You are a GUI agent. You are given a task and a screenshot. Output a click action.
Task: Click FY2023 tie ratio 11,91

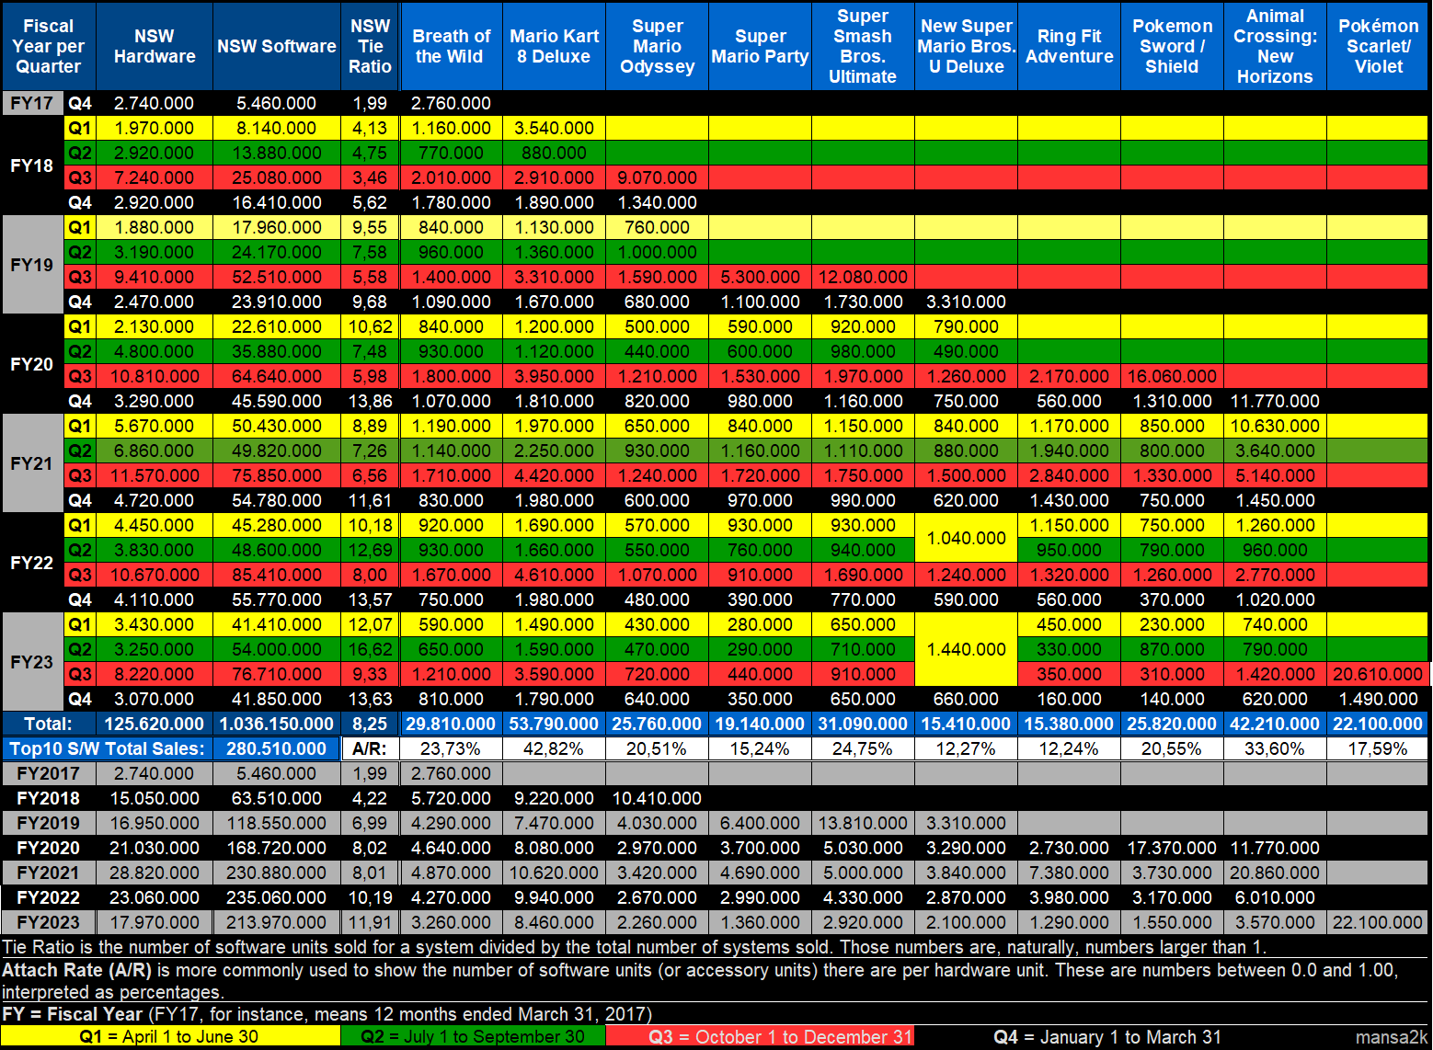(370, 922)
